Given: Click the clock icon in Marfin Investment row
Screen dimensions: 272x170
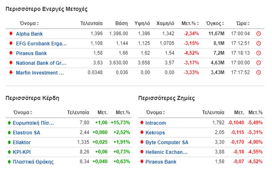Looking at the screenshot, I should pos(258,72).
